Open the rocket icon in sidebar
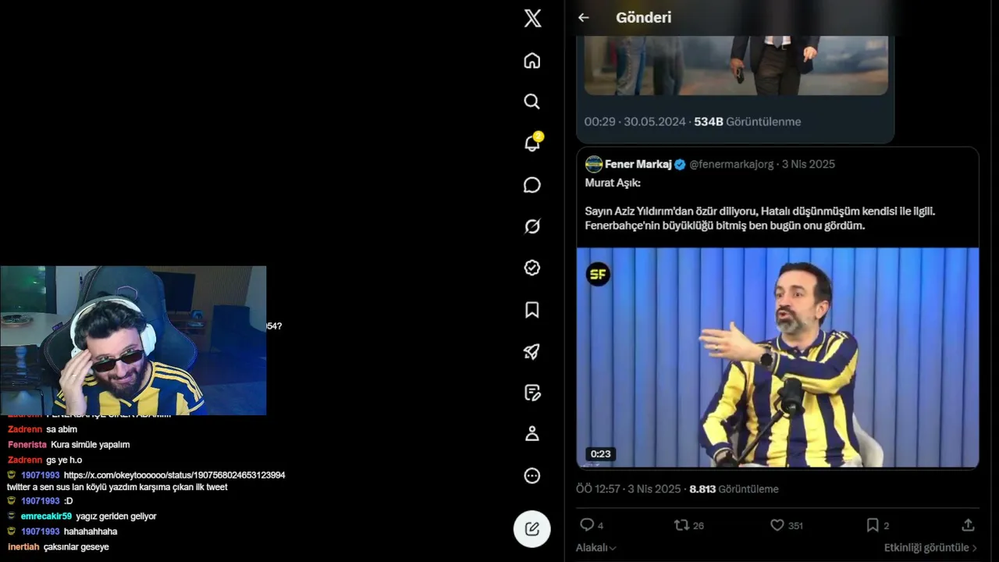Viewport: 999px width, 562px height. pyautogui.click(x=532, y=351)
